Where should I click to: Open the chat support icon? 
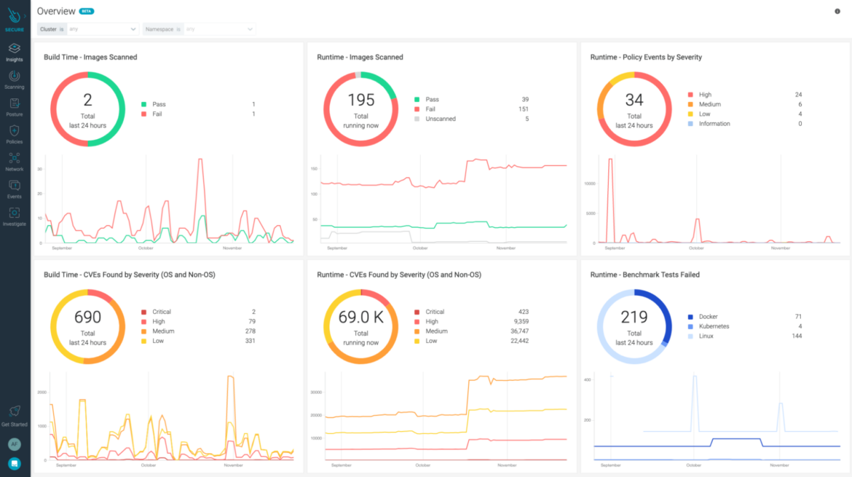pos(15,463)
